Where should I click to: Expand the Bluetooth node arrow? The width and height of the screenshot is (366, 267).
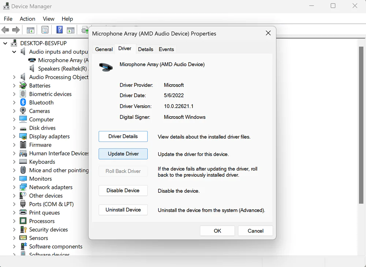(14, 103)
